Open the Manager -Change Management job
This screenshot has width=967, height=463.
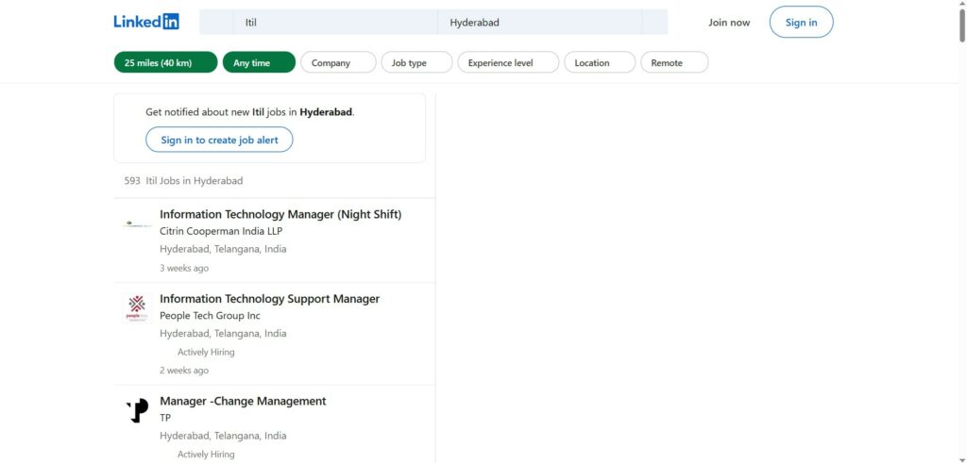tap(243, 401)
